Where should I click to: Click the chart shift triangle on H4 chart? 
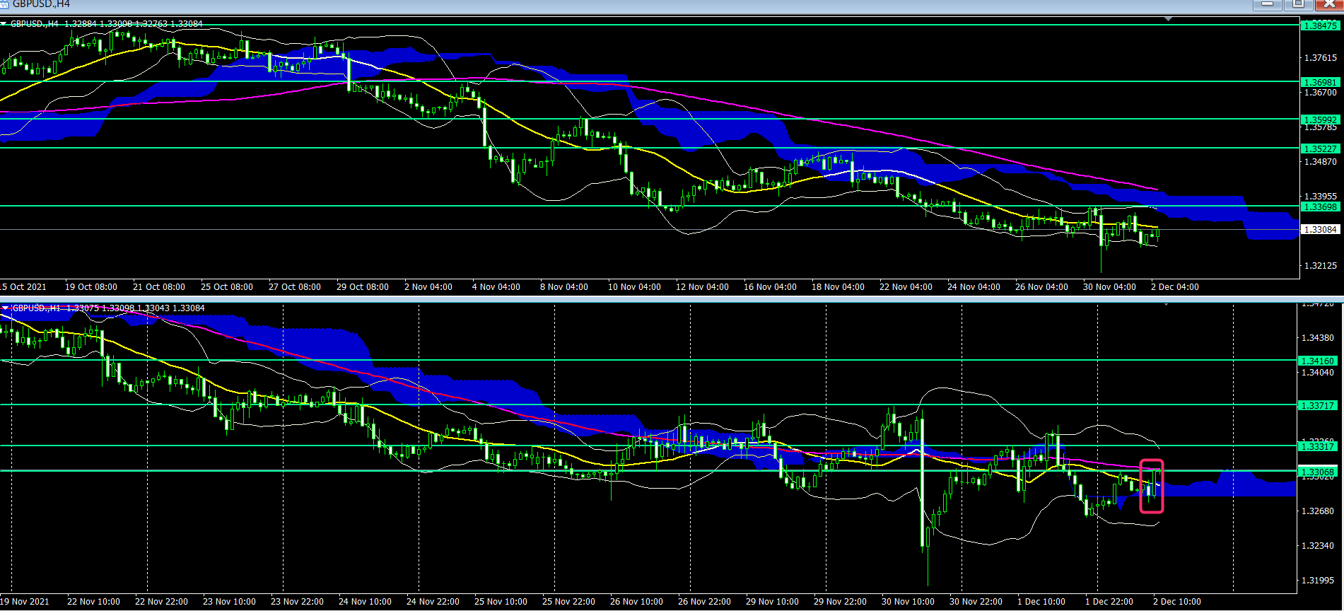(1169, 19)
